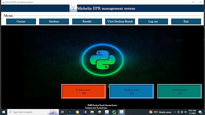Log out of the system
205x115 pixels.
(x=153, y=21)
